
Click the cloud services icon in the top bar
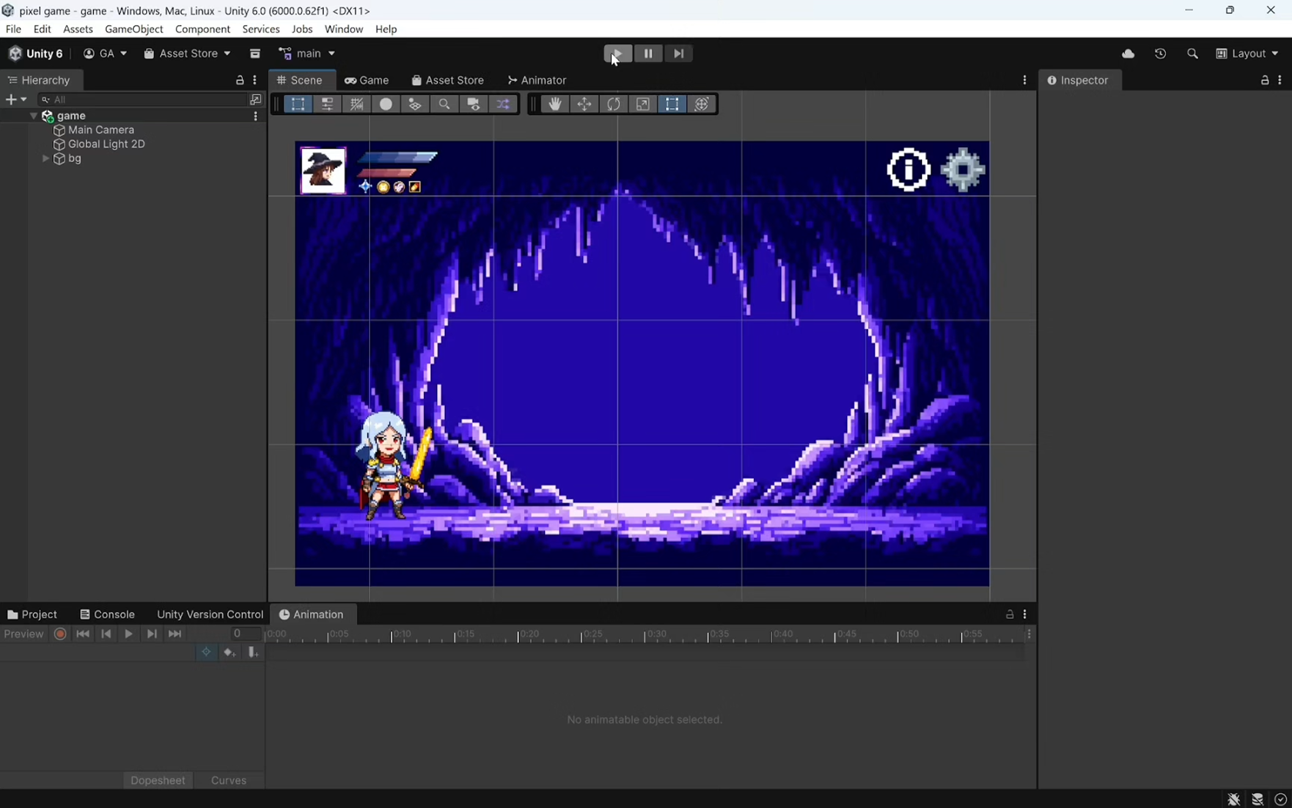pyautogui.click(x=1128, y=54)
